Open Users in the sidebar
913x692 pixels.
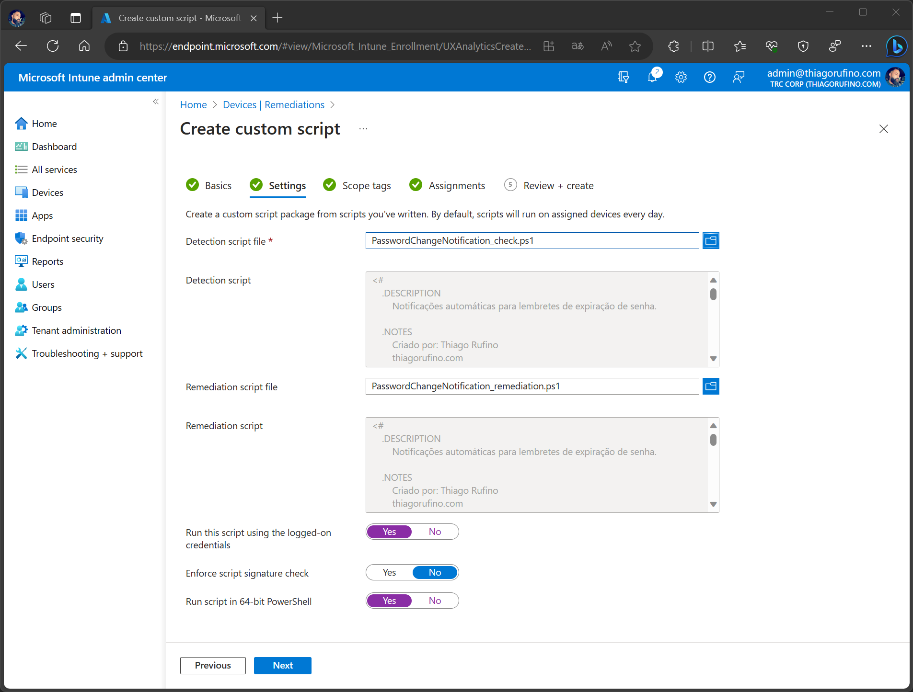click(43, 284)
